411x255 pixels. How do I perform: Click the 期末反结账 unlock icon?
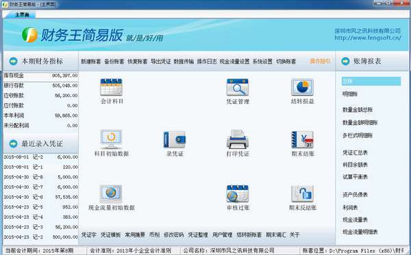302,193
